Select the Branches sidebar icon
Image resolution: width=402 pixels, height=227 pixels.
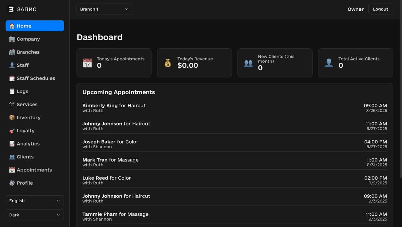pos(11,52)
